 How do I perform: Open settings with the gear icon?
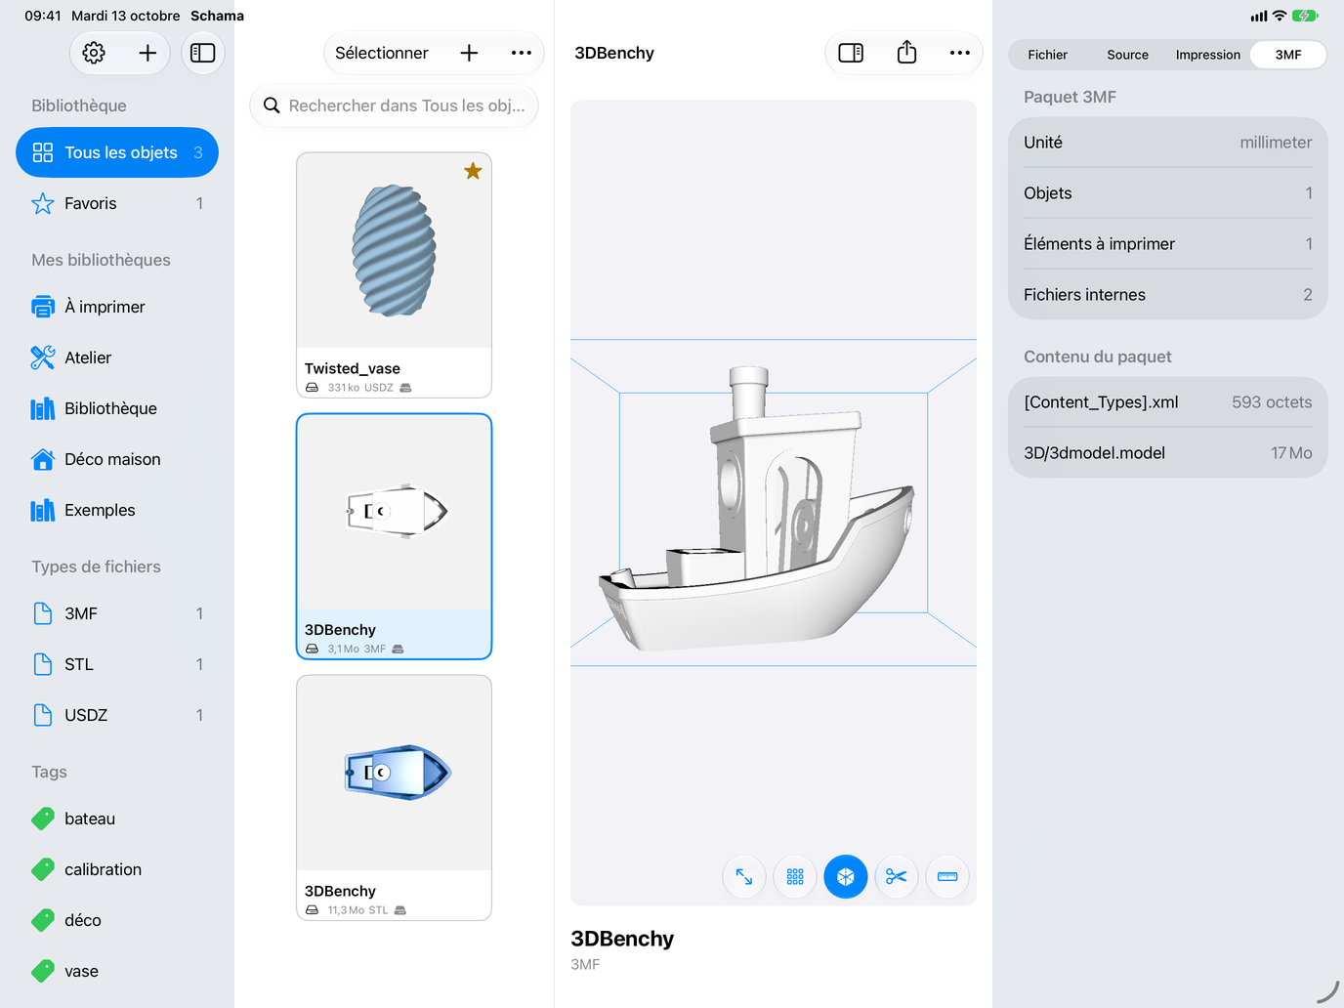pos(94,53)
